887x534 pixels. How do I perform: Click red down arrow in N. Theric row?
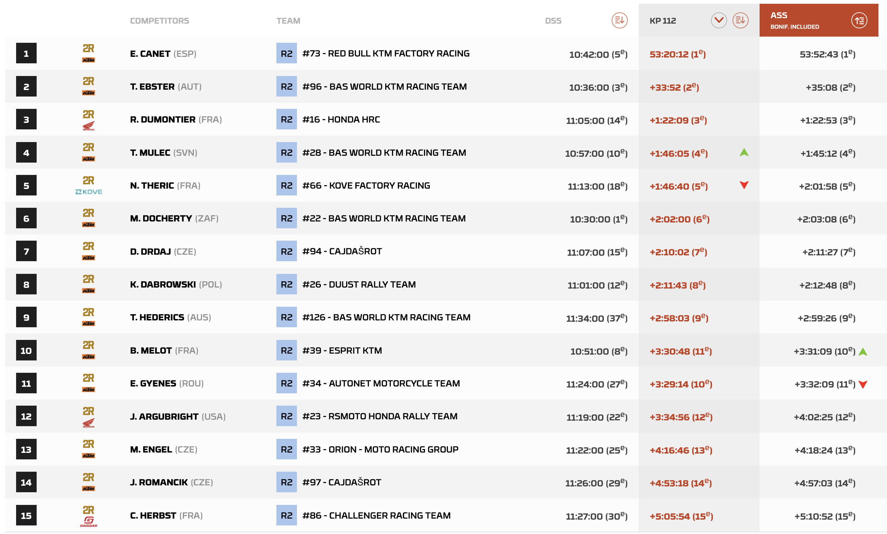[744, 185]
